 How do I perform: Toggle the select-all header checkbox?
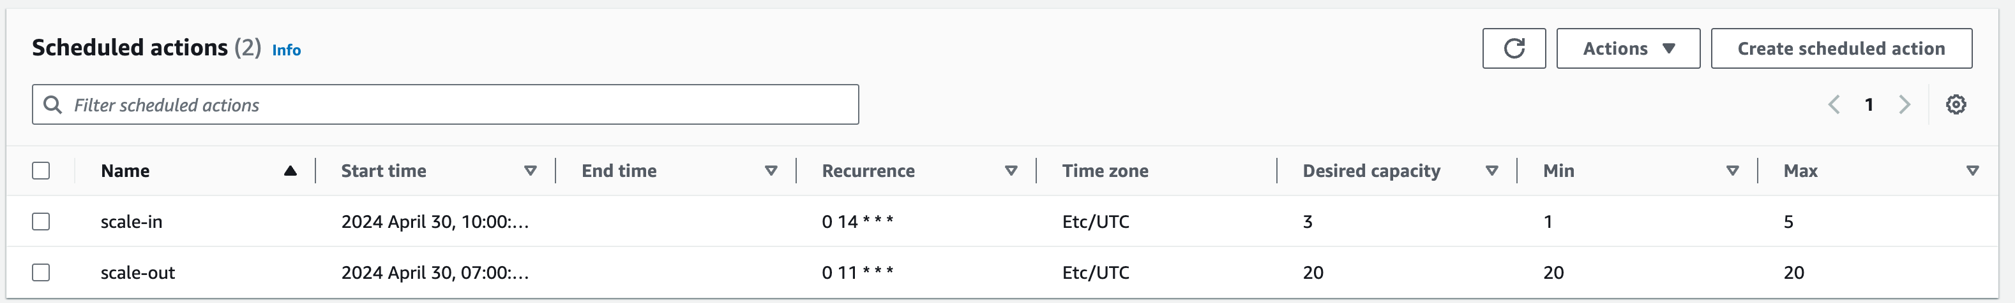pyautogui.click(x=41, y=171)
